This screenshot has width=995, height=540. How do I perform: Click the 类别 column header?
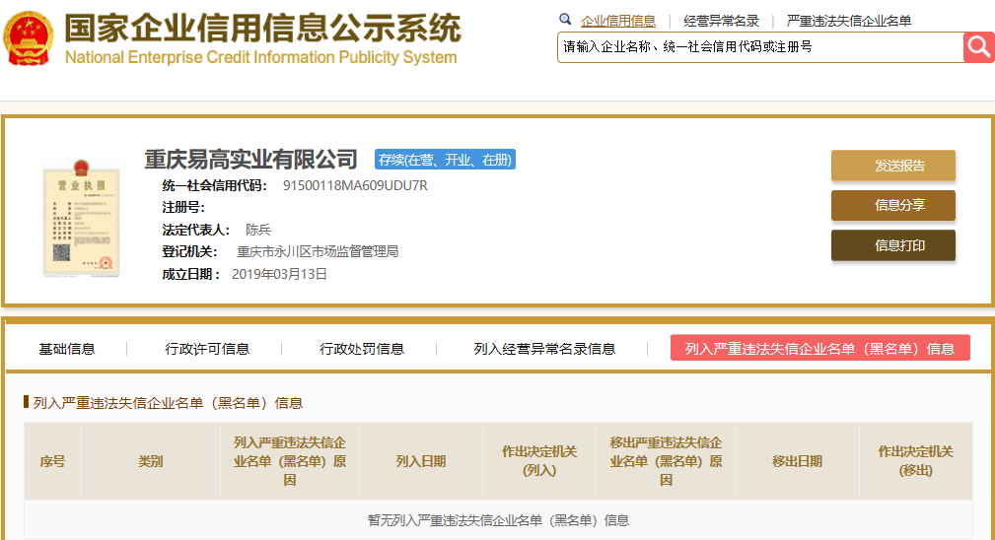click(x=151, y=461)
